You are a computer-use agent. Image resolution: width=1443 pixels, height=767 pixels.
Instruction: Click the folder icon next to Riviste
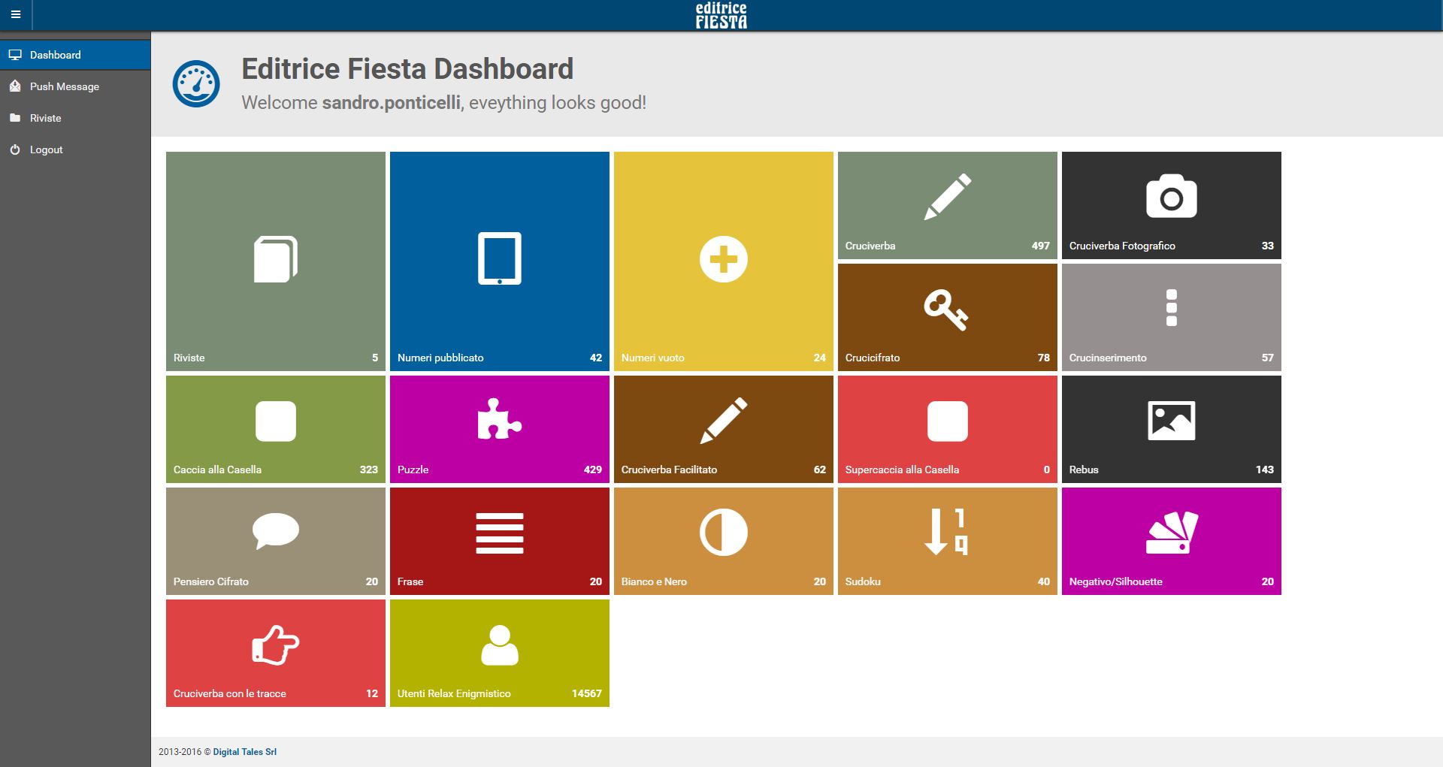tap(15, 118)
